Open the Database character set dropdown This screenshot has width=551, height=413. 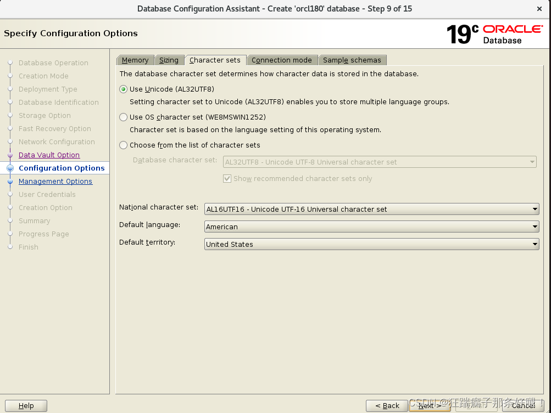380,162
